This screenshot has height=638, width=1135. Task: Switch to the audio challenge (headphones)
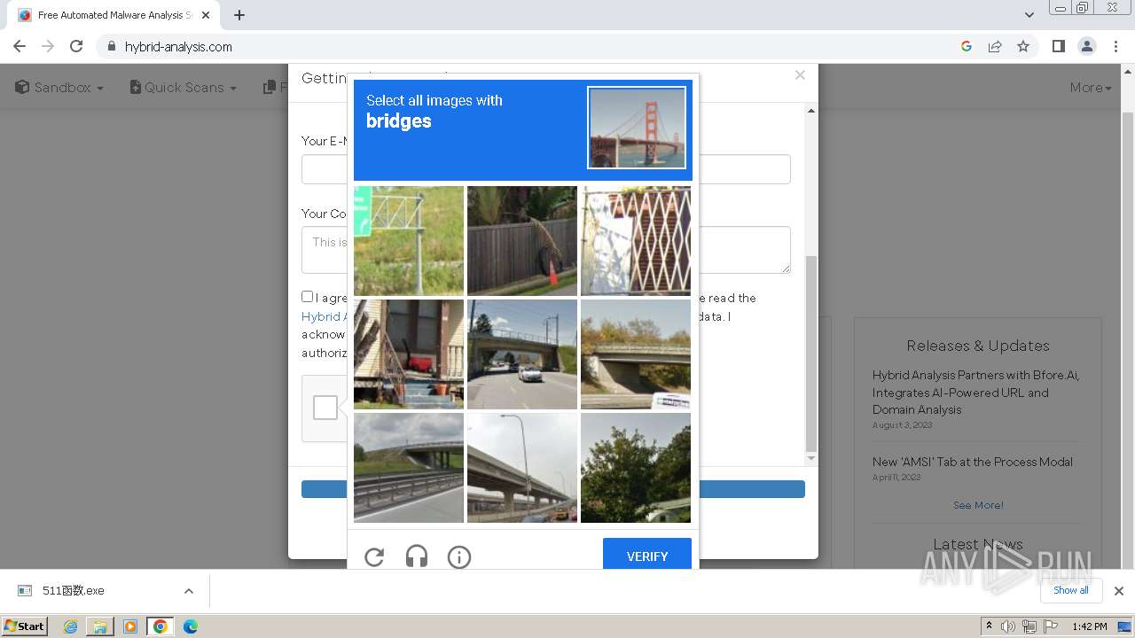pyautogui.click(x=417, y=556)
